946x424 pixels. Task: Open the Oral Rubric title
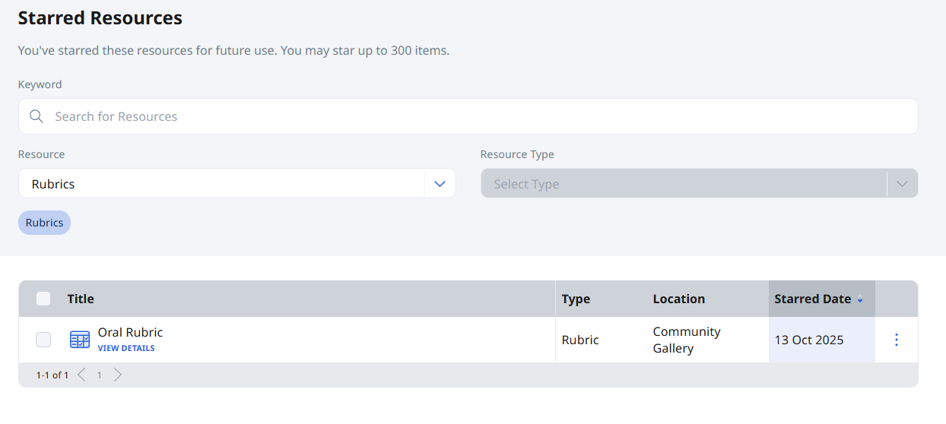(x=130, y=332)
